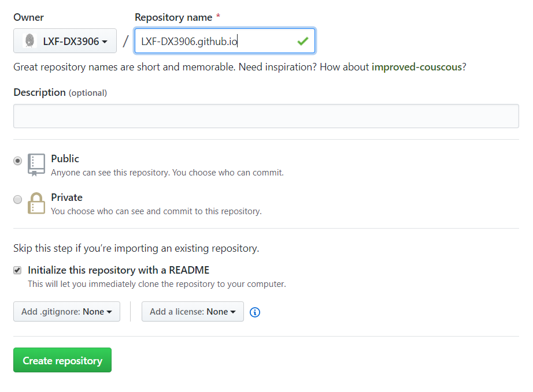Click the owner avatar icon
533x392 pixels.
pos(29,41)
